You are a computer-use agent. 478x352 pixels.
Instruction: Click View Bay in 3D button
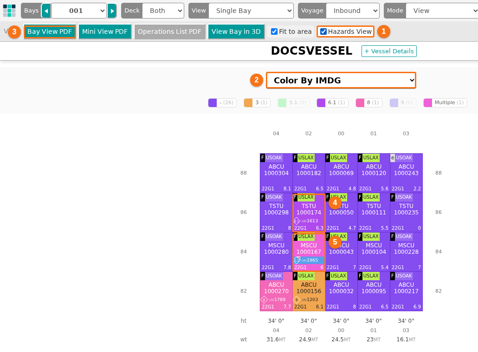pyautogui.click(x=236, y=31)
